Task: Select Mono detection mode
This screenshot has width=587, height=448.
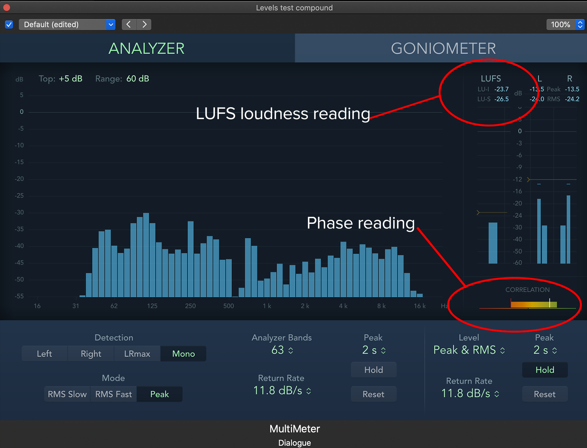Action: 183,354
